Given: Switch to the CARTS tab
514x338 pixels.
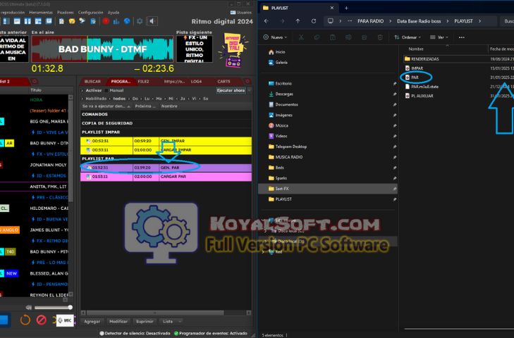Looking at the screenshot, I should pyautogui.click(x=224, y=82).
